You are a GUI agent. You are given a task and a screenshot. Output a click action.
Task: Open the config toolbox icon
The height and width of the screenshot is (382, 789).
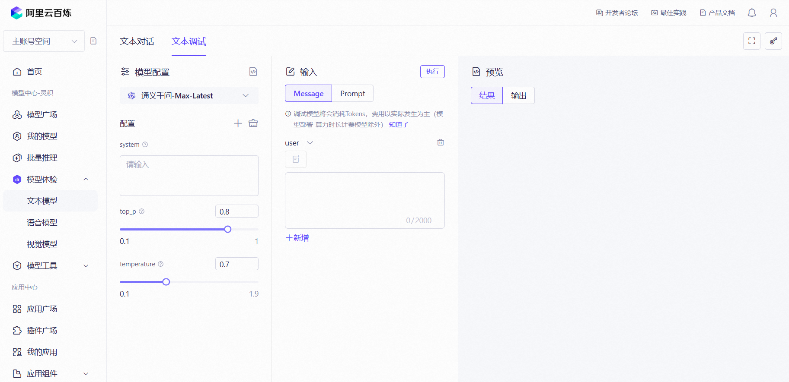[x=253, y=123]
